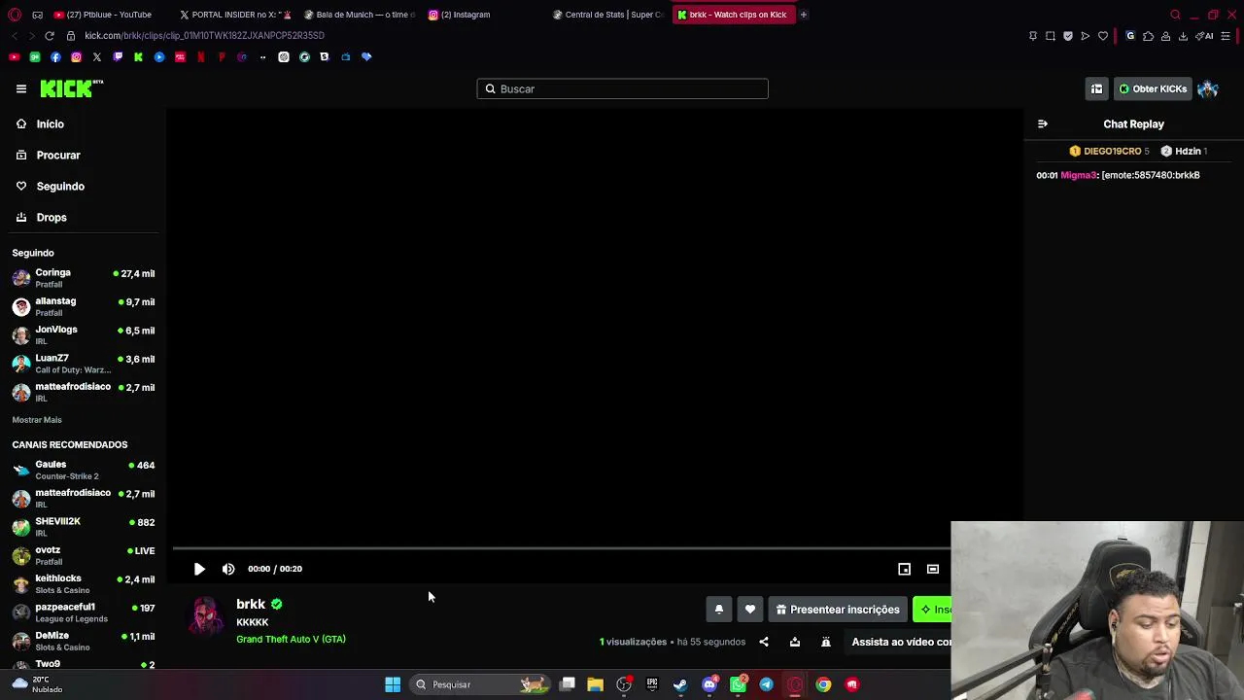The width and height of the screenshot is (1244, 700).
Task: Open browser downloads icon
Action: tap(1183, 36)
